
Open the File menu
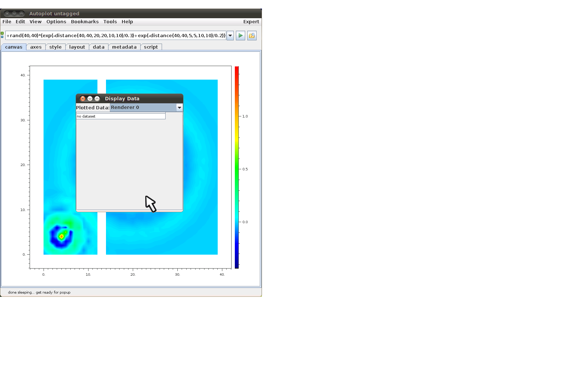[7, 22]
